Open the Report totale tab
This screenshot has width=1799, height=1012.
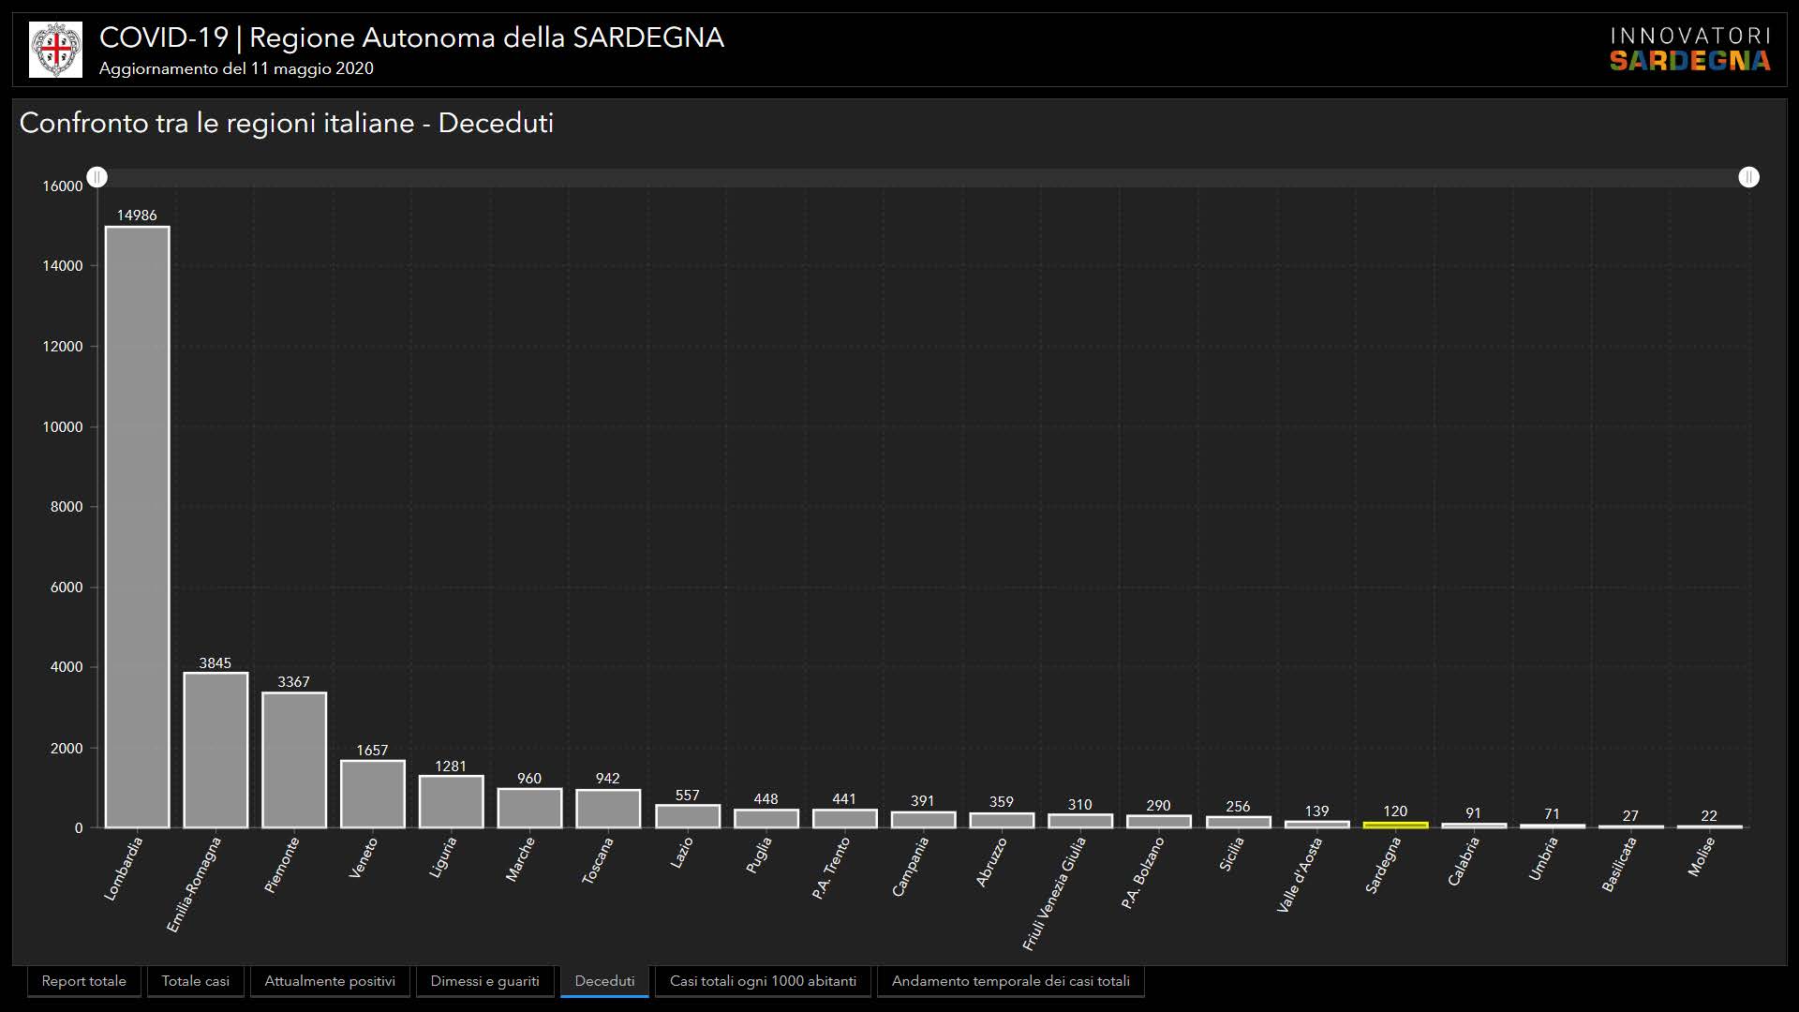tap(84, 981)
